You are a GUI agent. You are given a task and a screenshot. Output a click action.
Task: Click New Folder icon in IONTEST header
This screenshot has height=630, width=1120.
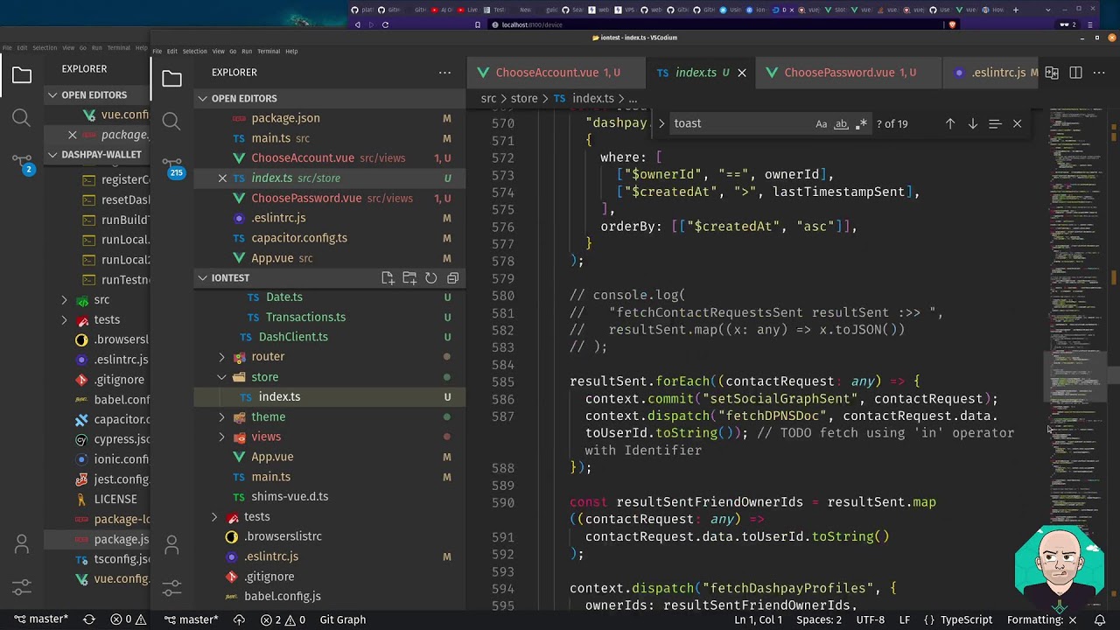click(x=409, y=277)
